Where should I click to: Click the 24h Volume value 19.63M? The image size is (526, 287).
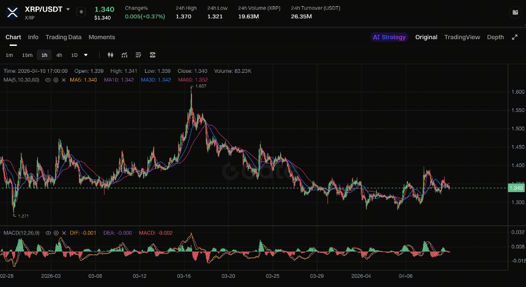pyautogui.click(x=248, y=17)
